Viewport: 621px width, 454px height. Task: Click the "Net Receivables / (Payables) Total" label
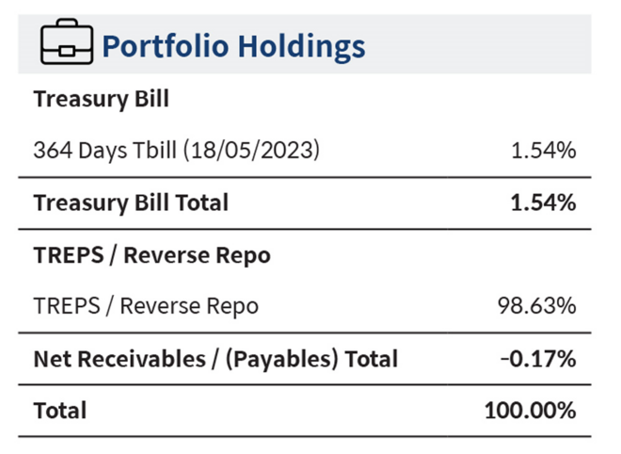215,359
